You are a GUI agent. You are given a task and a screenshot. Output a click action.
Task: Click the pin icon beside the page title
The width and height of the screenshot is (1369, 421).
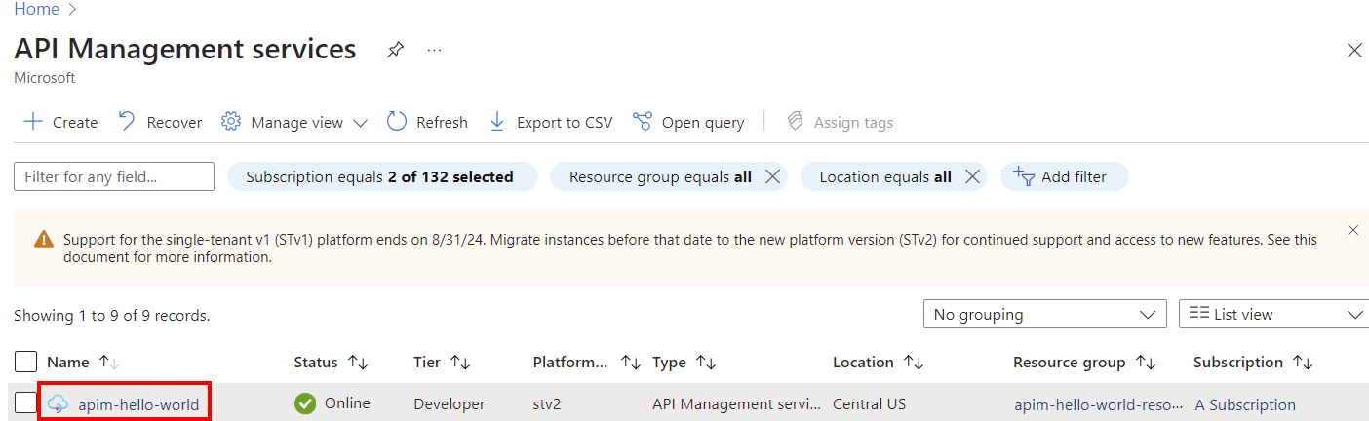click(x=395, y=50)
